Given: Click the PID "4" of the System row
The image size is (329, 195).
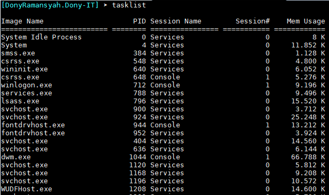Looking at the screenshot, I should pos(144,45).
